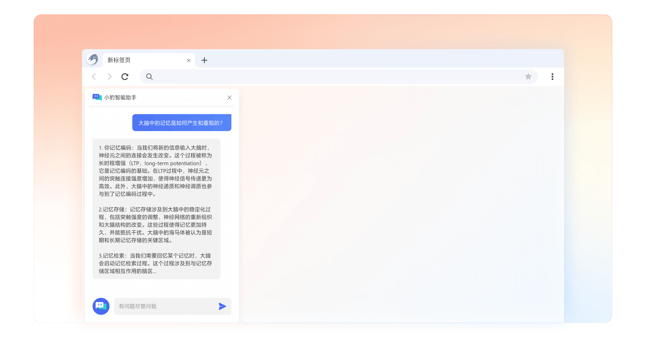The width and height of the screenshot is (646, 347).
Task: Click the send message arrow icon
Action: click(x=222, y=306)
